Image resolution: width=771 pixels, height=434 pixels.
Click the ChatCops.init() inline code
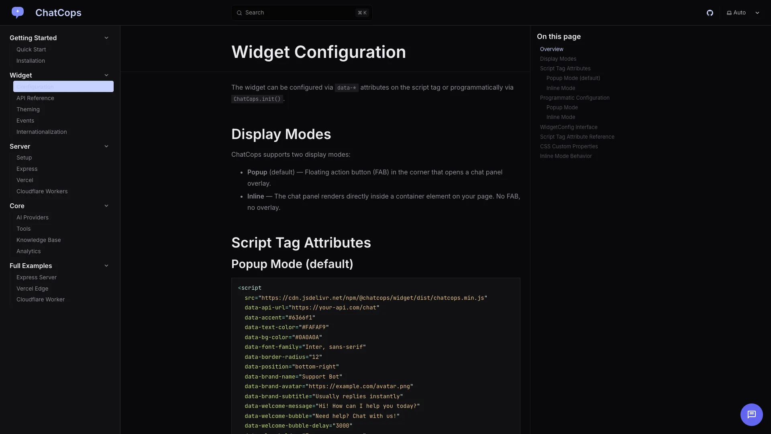pos(257,99)
